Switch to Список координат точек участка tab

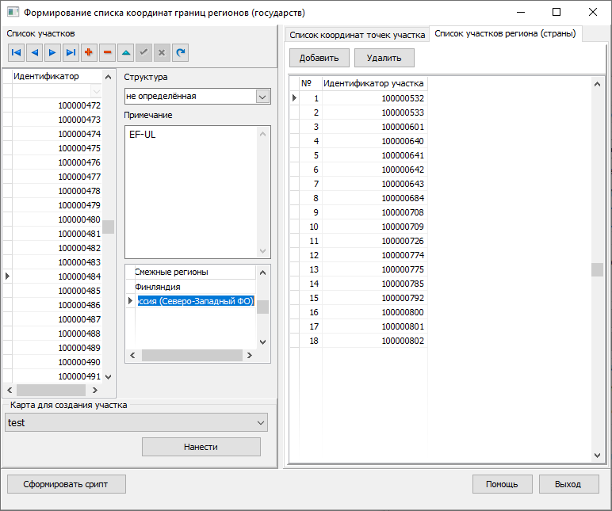pyautogui.click(x=357, y=35)
